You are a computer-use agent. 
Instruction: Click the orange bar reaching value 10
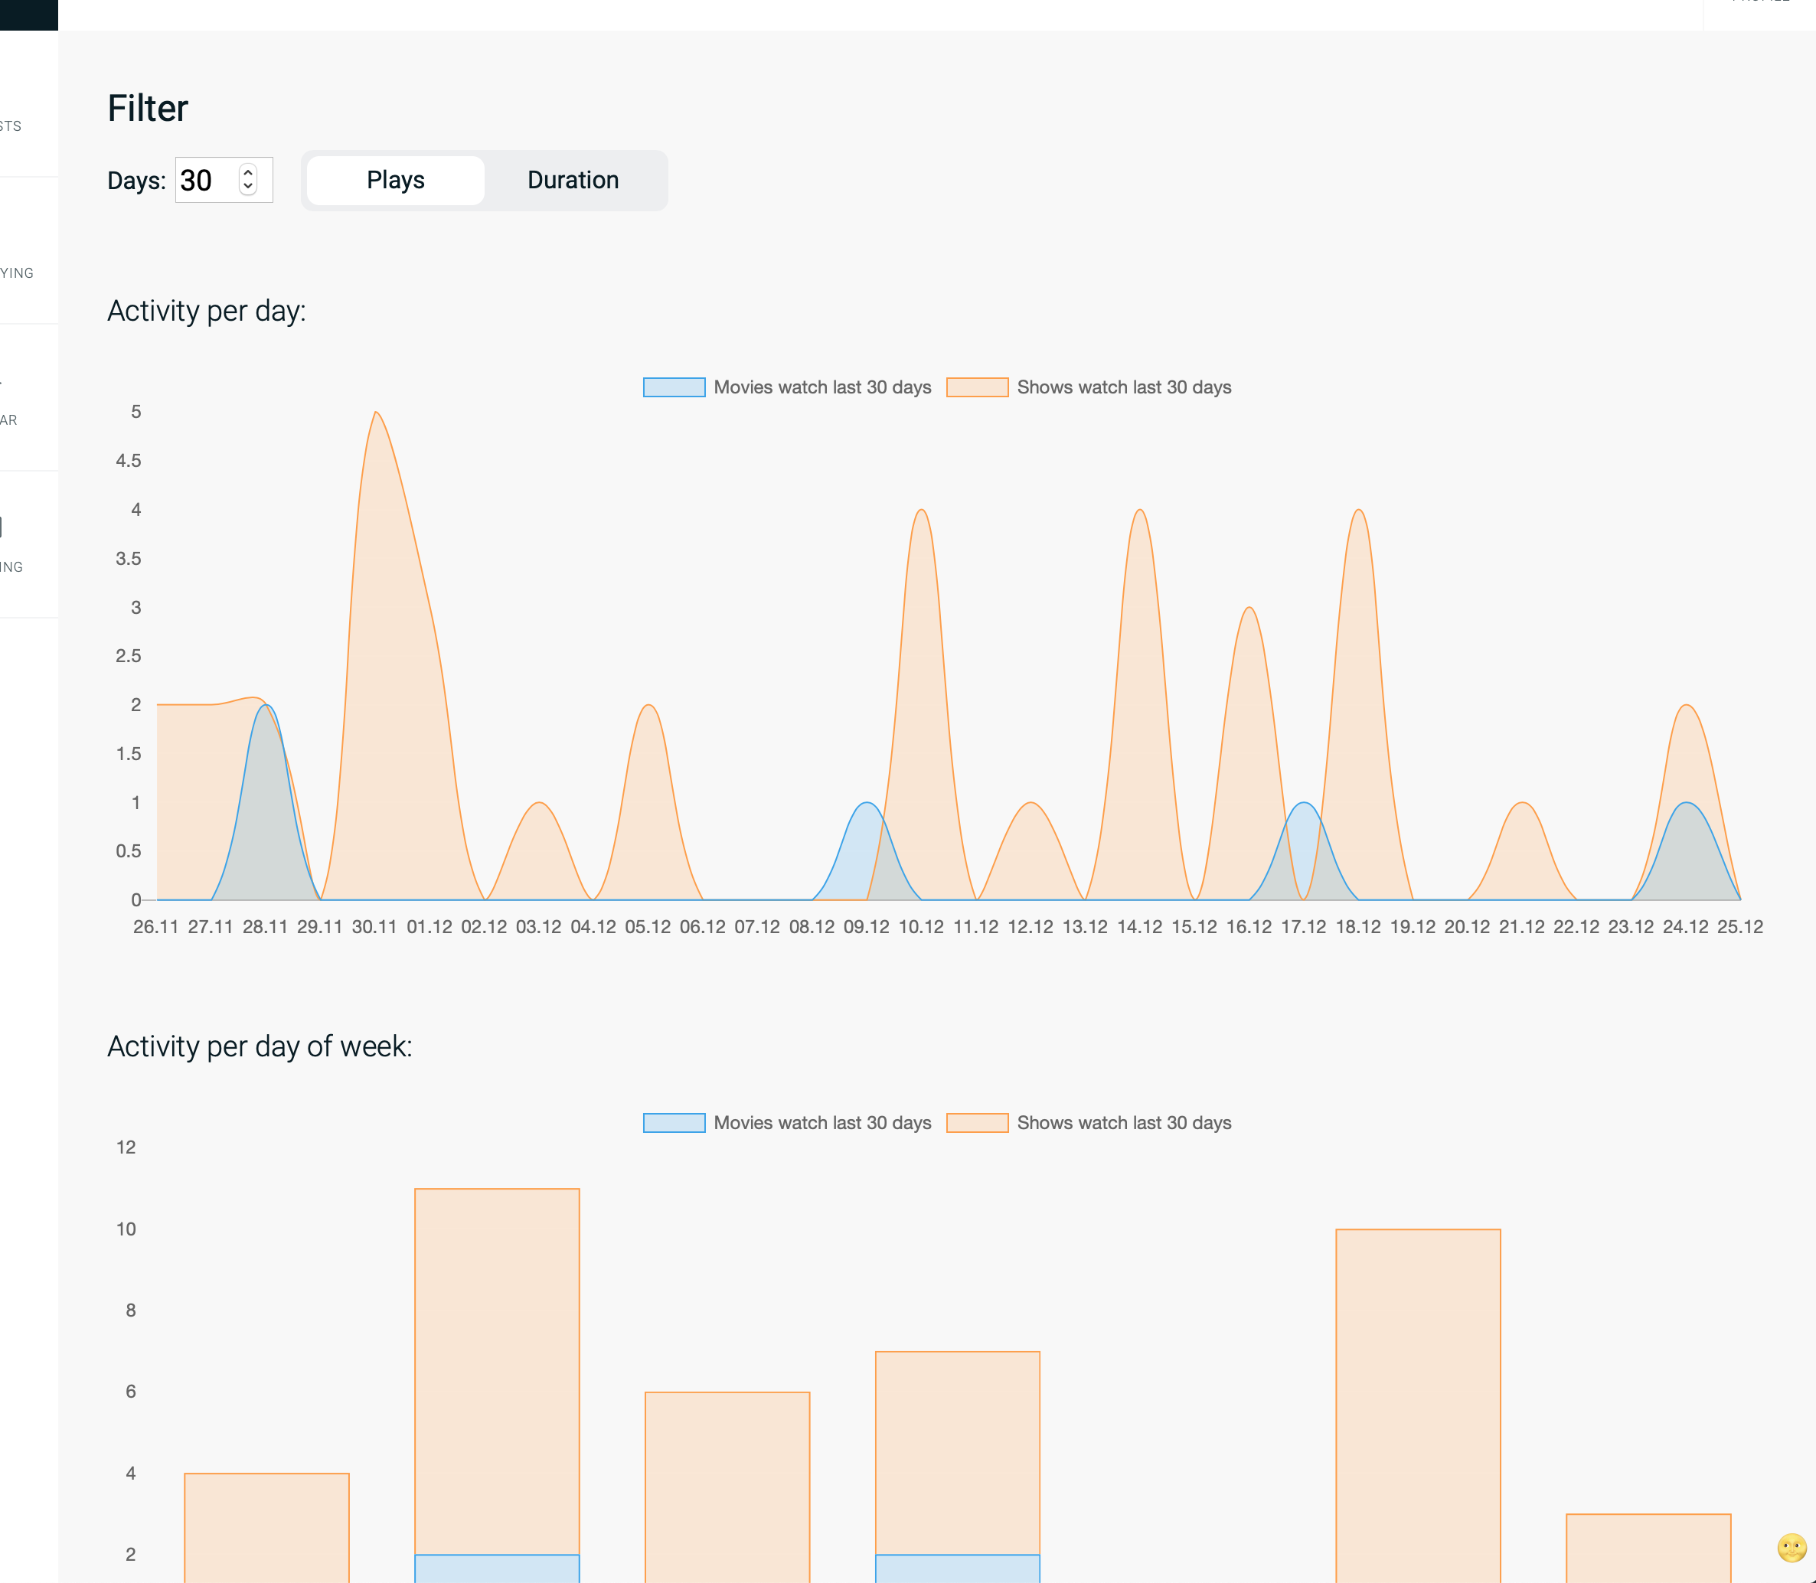point(1418,1395)
